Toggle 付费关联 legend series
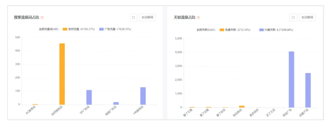The height and width of the screenshot is (128, 329). click(276, 30)
